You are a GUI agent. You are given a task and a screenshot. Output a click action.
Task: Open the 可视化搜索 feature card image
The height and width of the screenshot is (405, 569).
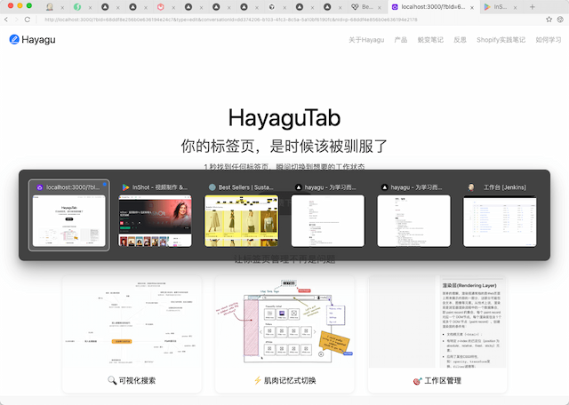[x=132, y=322]
